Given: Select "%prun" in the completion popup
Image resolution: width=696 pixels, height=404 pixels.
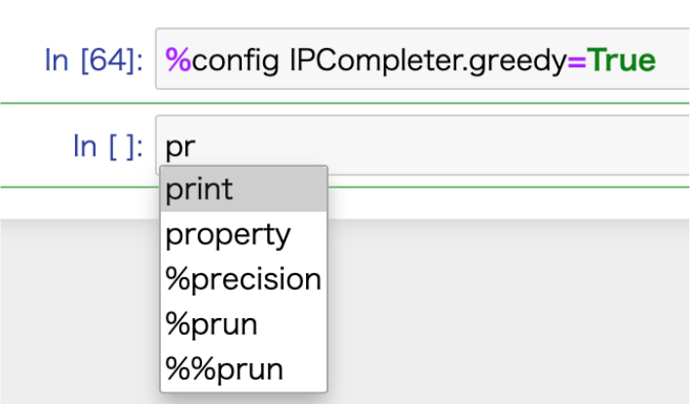Looking at the screenshot, I should pyautogui.click(x=212, y=324).
